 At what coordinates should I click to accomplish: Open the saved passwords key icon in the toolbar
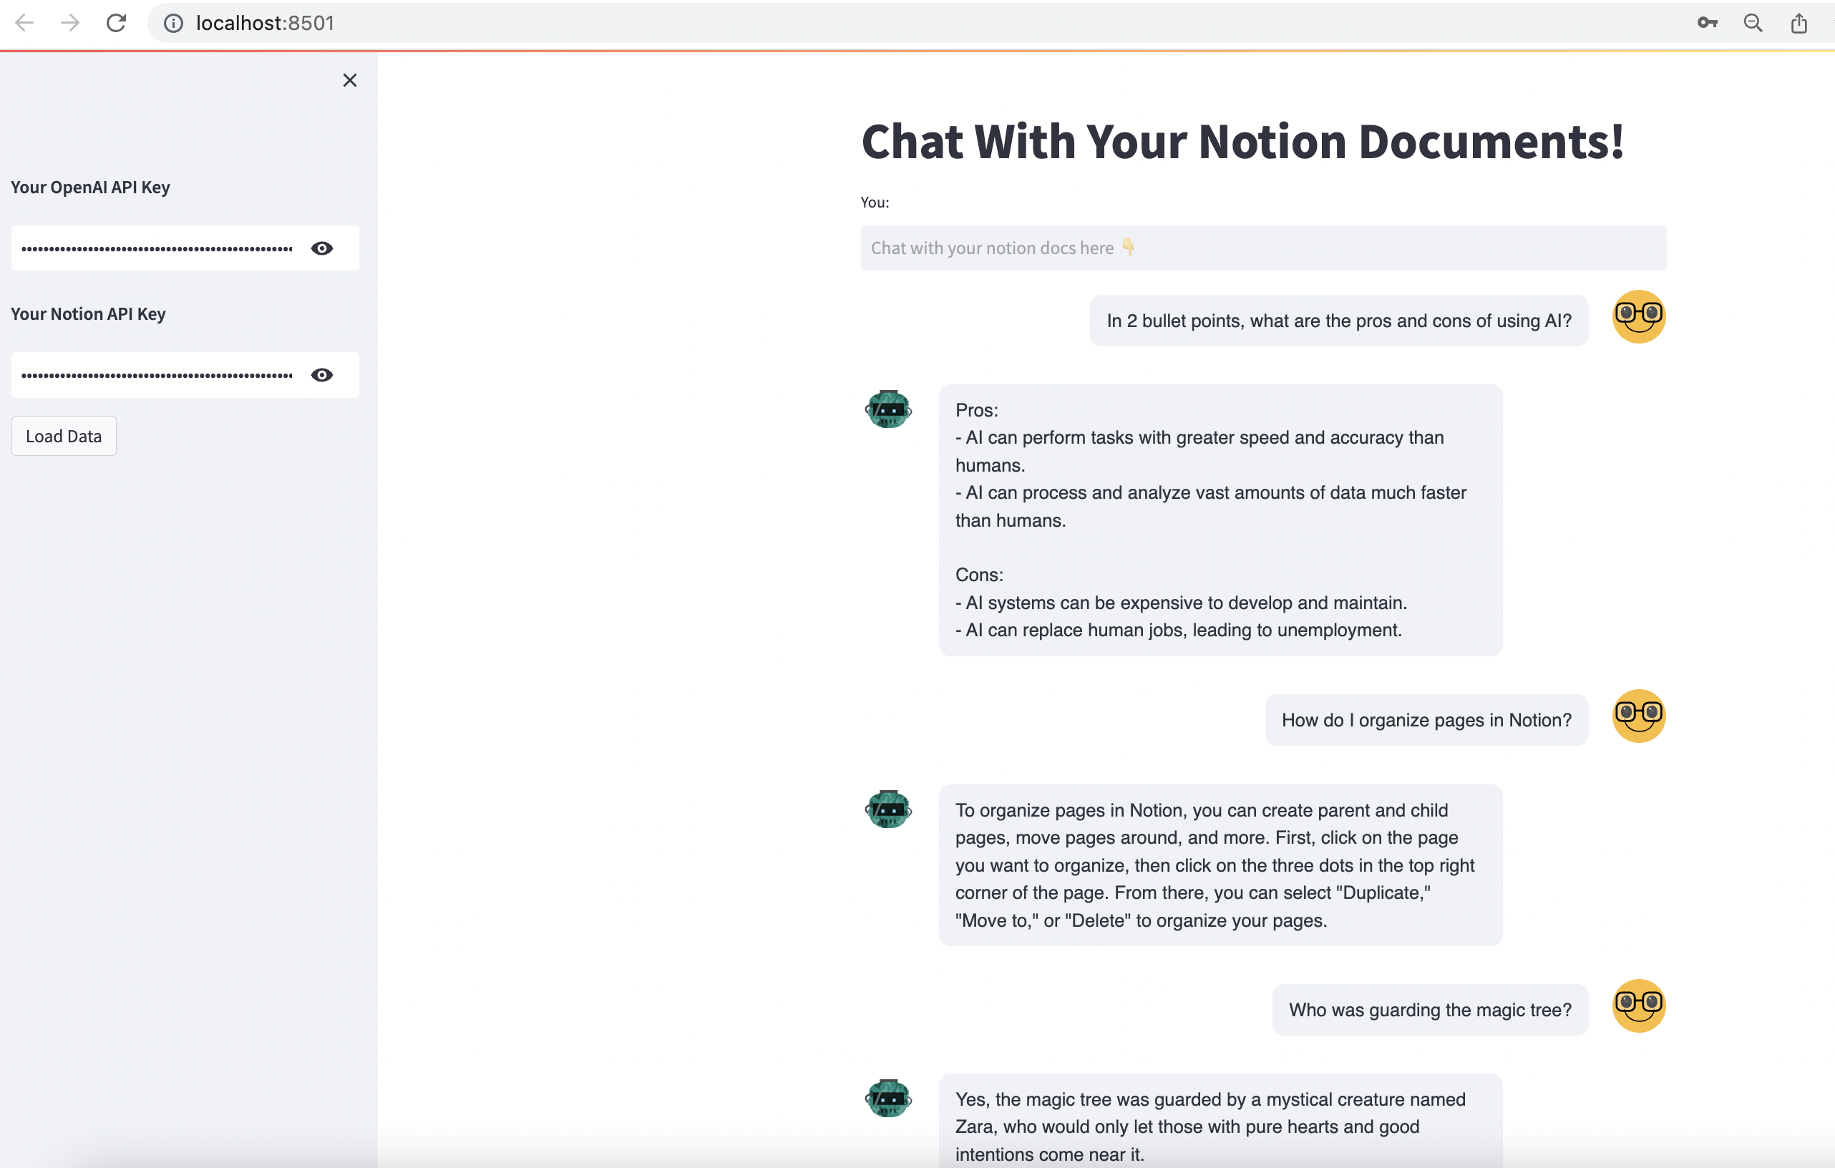click(1707, 23)
